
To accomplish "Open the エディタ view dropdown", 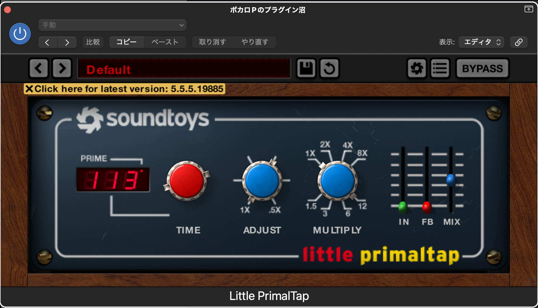I will tap(481, 42).
